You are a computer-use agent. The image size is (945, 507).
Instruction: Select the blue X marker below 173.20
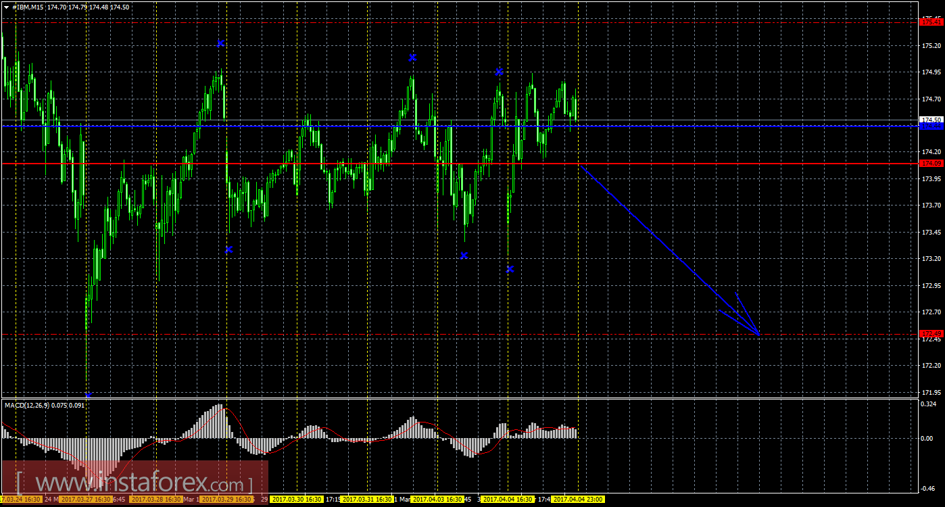[510, 269]
